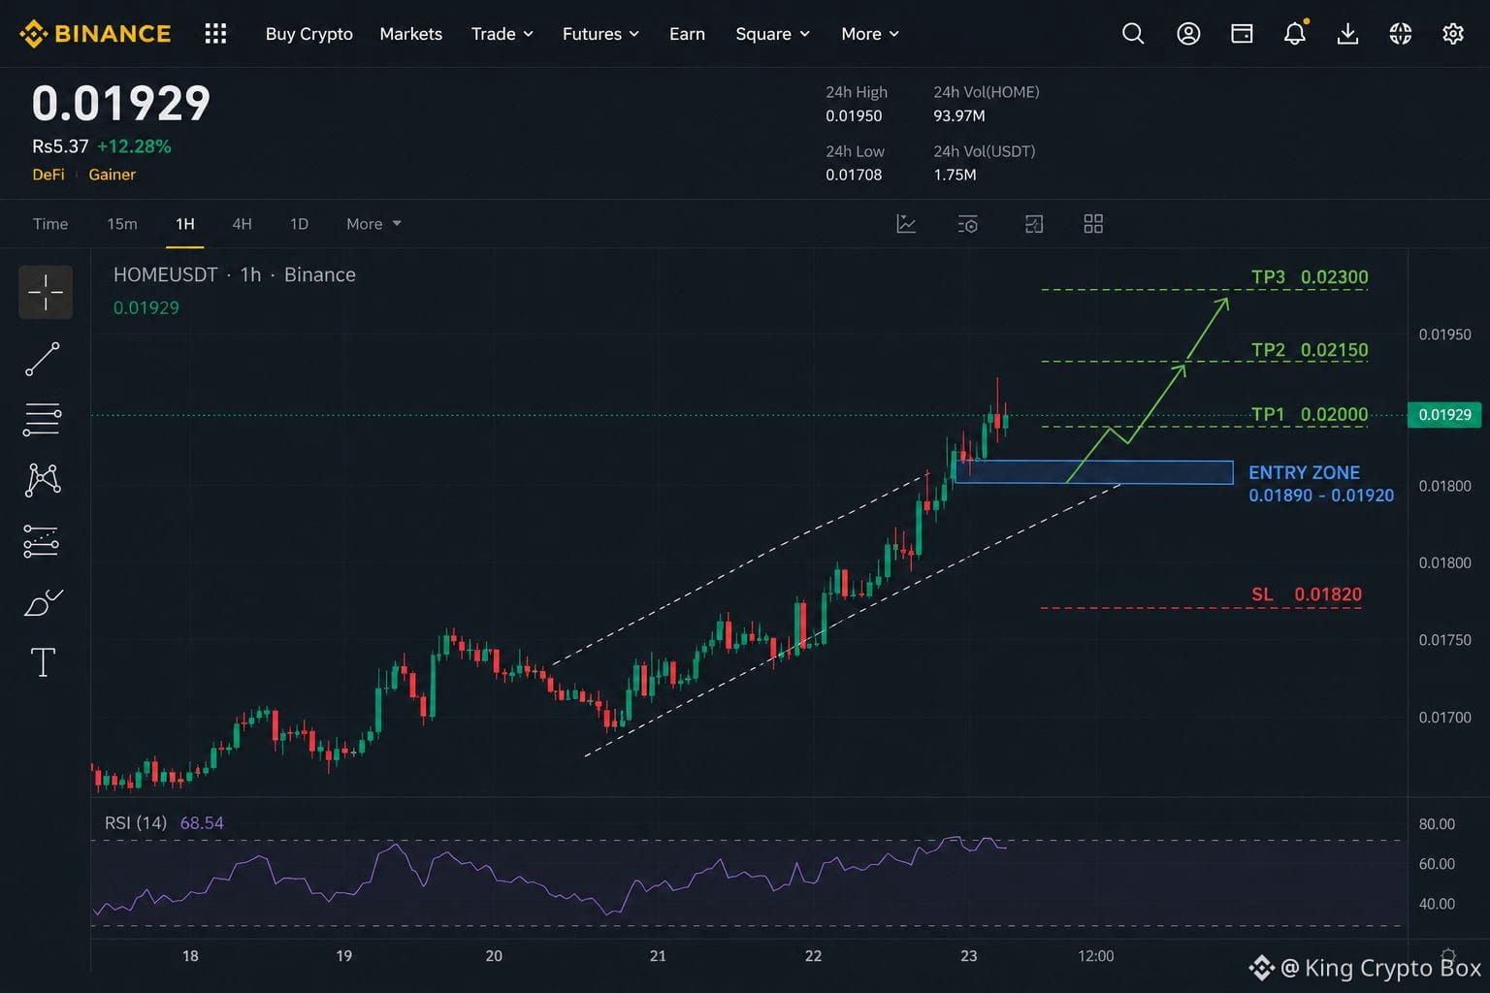Open the Markets page

[410, 34]
